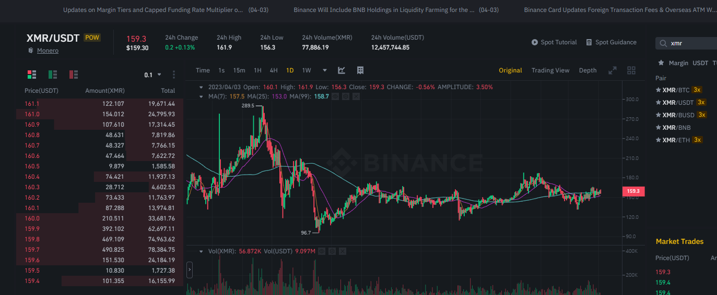Select the 1s chart interval

tap(221, 70)
